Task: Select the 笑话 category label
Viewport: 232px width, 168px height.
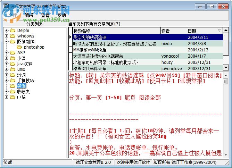Action: click(22, 86)
